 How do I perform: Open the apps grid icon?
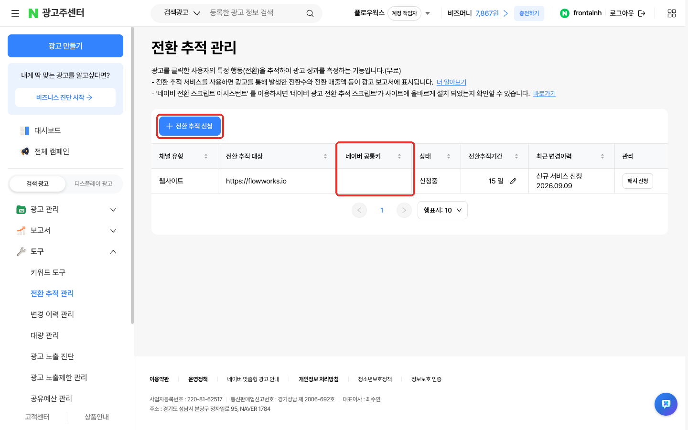672,13
